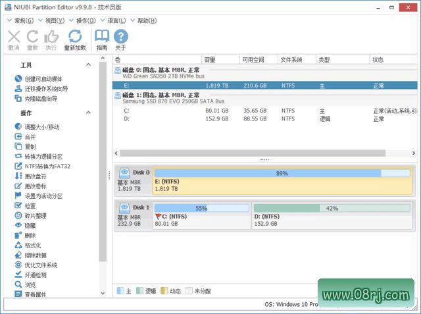The image size is (421, 314).
Task: Select C: (NTFS) partition block on Disk 1
Action: point(201,216)
